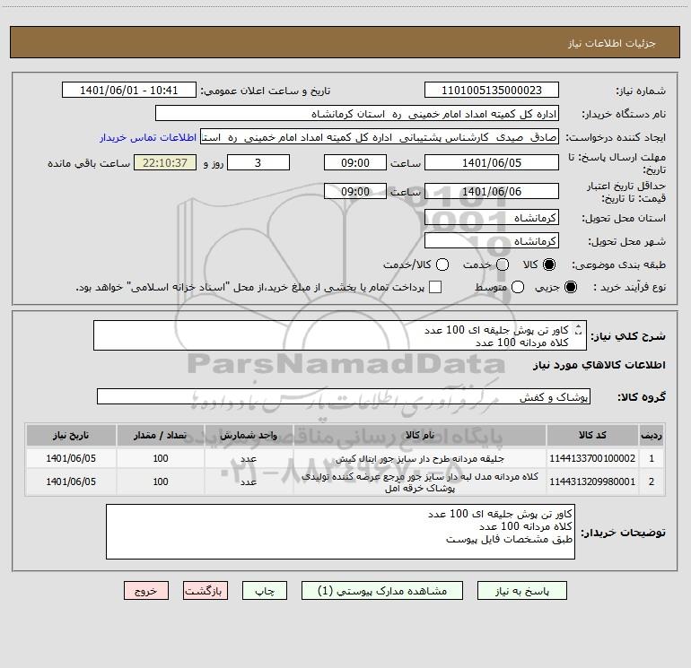Click product code 1144133700100002

(x=592, y=458)
